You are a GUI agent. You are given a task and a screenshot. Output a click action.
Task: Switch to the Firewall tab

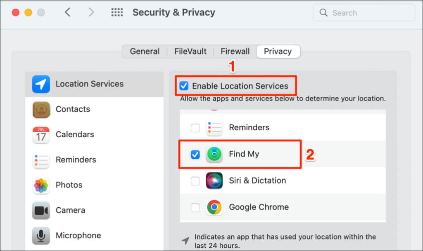[x=235, y=52]
